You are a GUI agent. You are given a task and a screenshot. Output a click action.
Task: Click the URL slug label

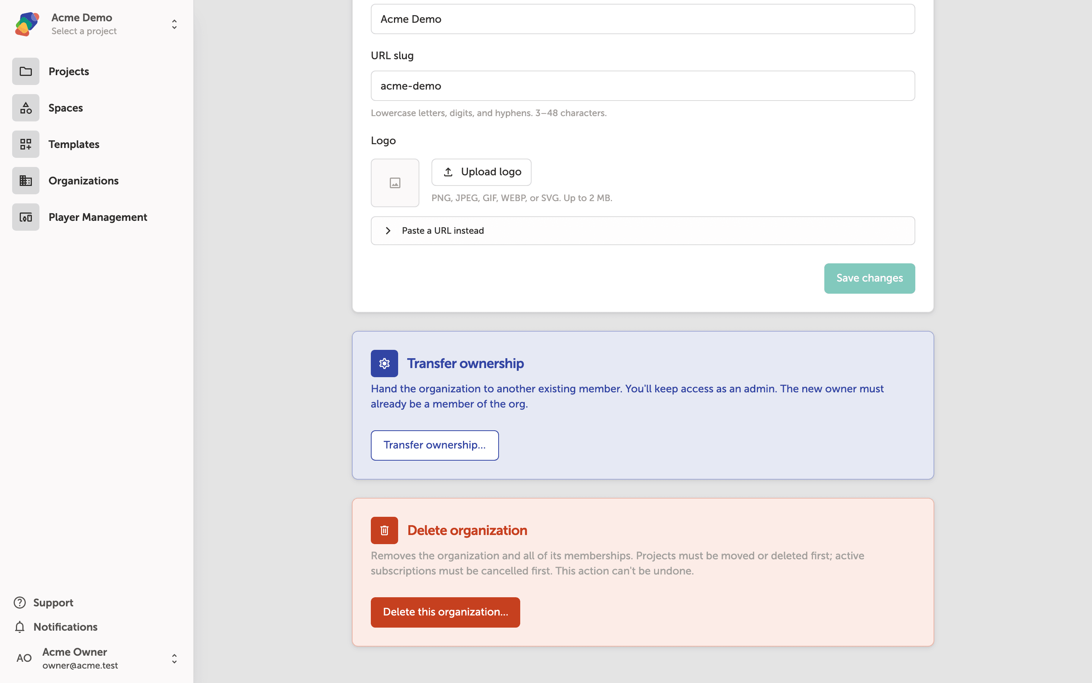coord(392,55)
